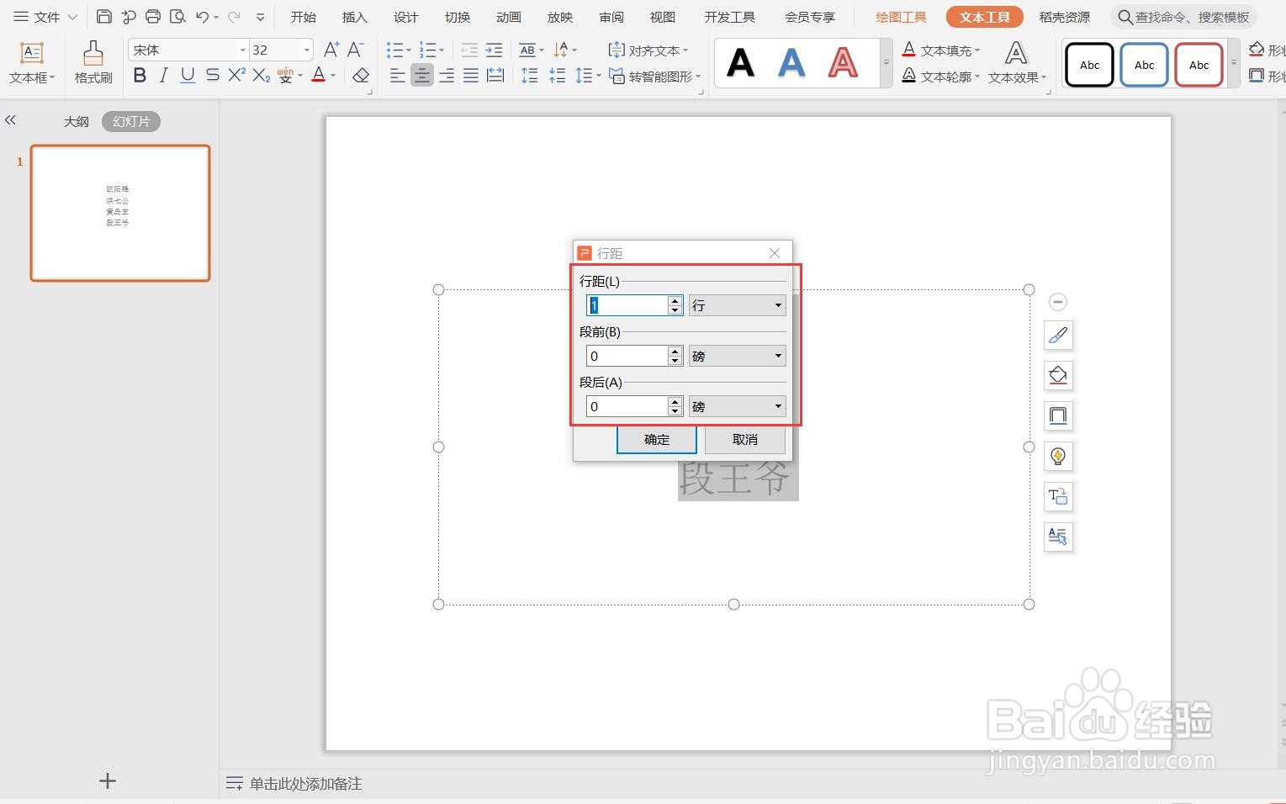
Task: Click the 段前 value input field
Action: (627, 356)
